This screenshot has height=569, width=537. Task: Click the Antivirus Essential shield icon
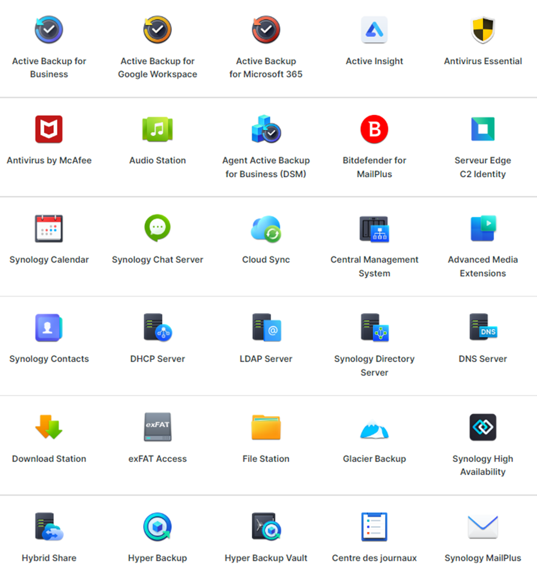483,30
